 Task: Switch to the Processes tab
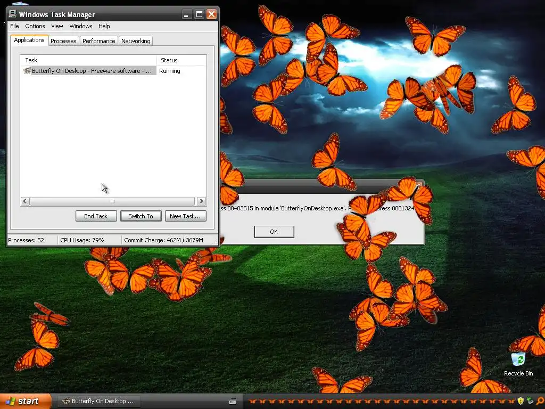(63, 41)
